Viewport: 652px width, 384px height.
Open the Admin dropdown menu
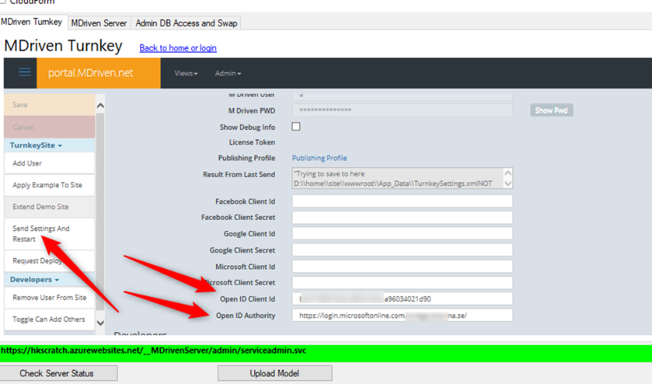tap(228, 73)
